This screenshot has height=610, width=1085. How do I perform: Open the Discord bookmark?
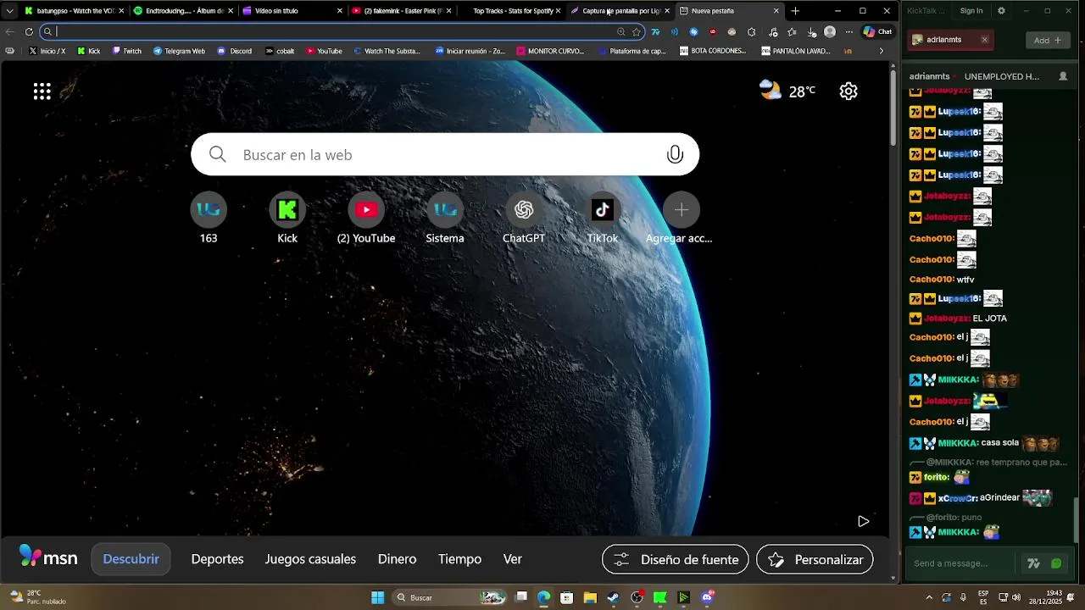coord(235,51)
